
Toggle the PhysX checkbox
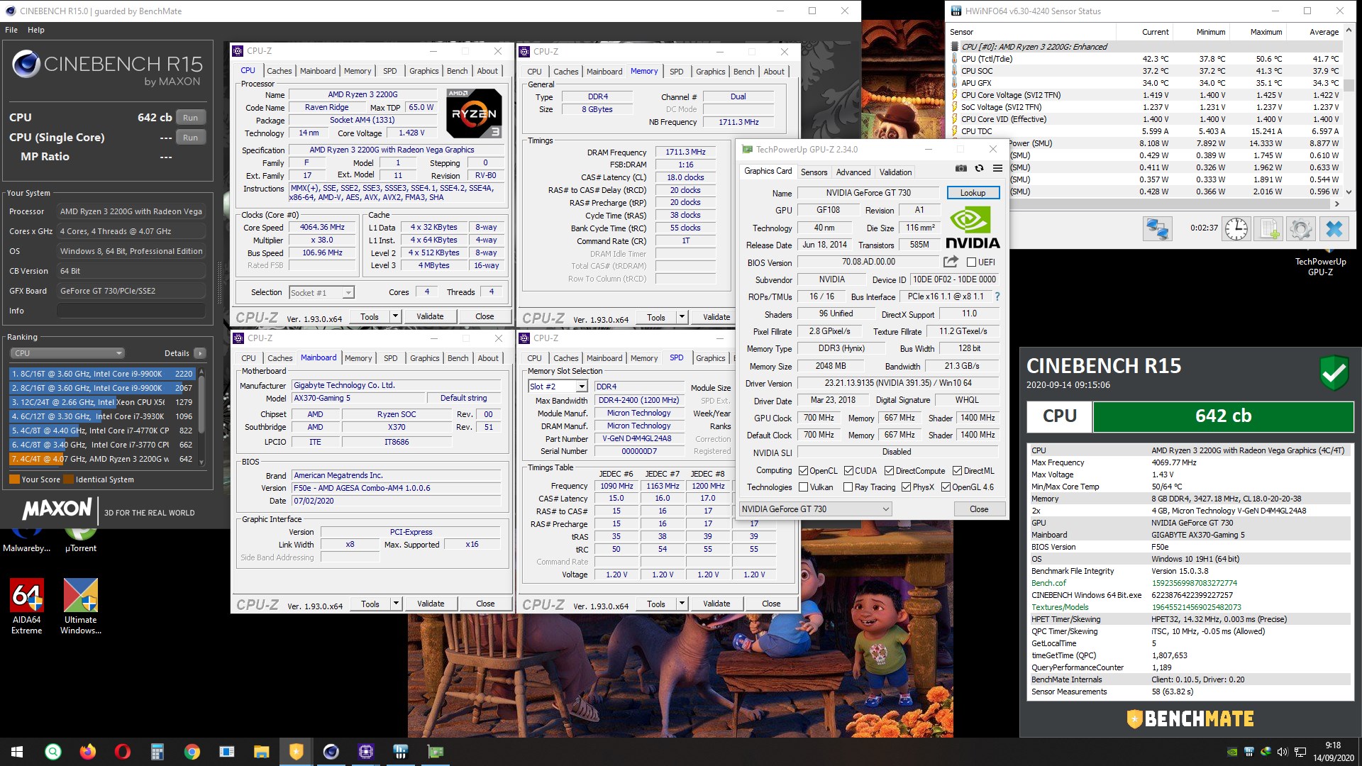906,487
